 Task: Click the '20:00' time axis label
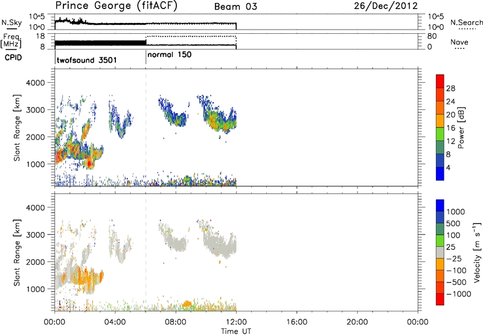357,322
